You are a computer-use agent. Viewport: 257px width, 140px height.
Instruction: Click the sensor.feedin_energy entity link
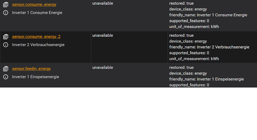coord(31,68)
